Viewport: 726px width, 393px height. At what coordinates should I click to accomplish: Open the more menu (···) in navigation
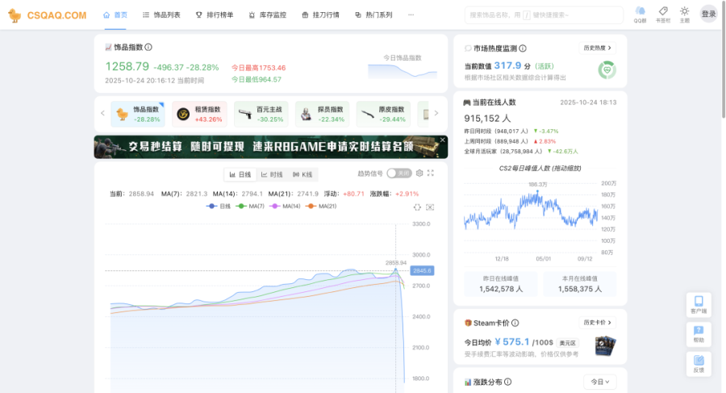click(x=411, y=15)
